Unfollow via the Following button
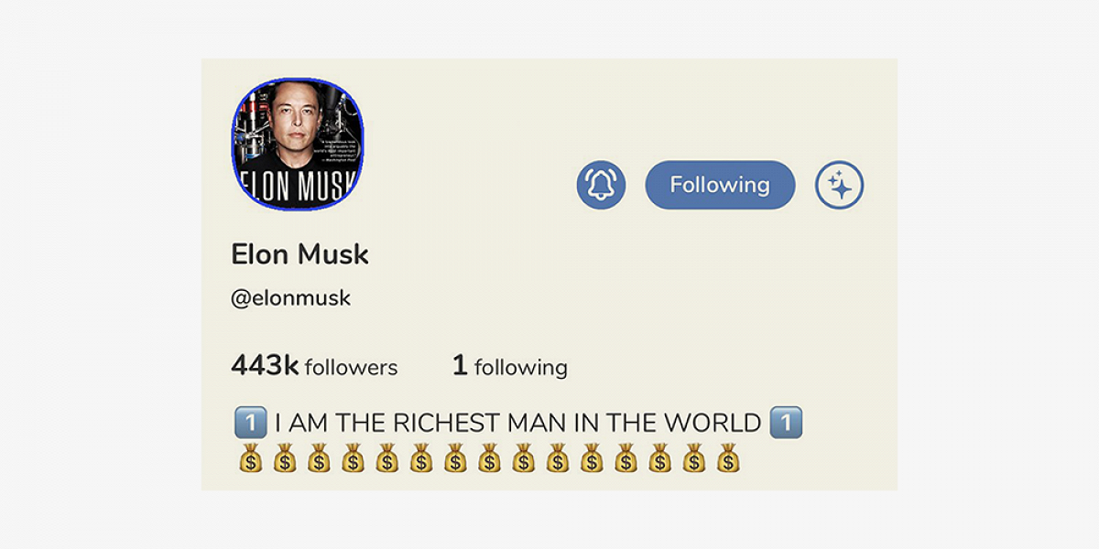The image size is (1099, 549). (720, 185)
